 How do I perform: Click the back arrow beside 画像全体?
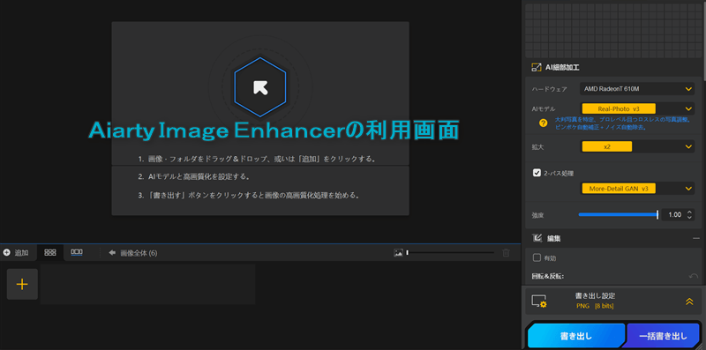113,253
